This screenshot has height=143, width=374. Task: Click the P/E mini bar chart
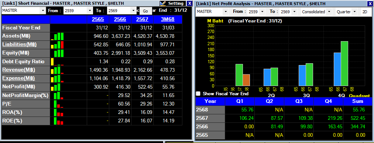[59, 104]
